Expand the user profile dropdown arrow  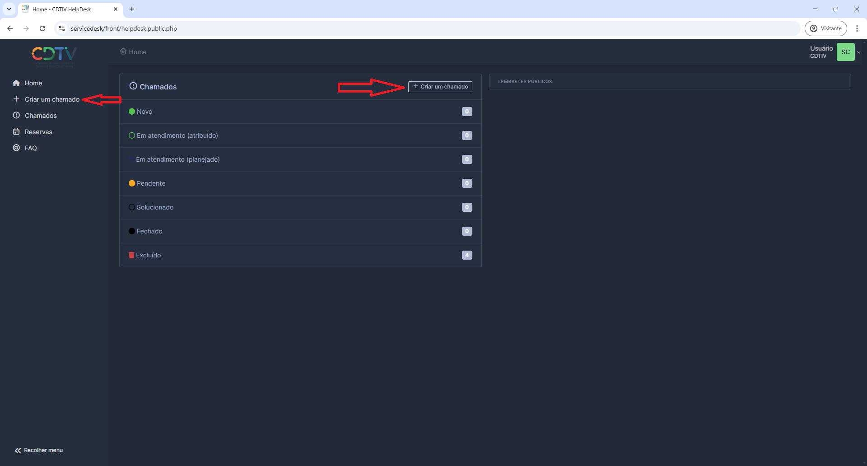point(859,52)
